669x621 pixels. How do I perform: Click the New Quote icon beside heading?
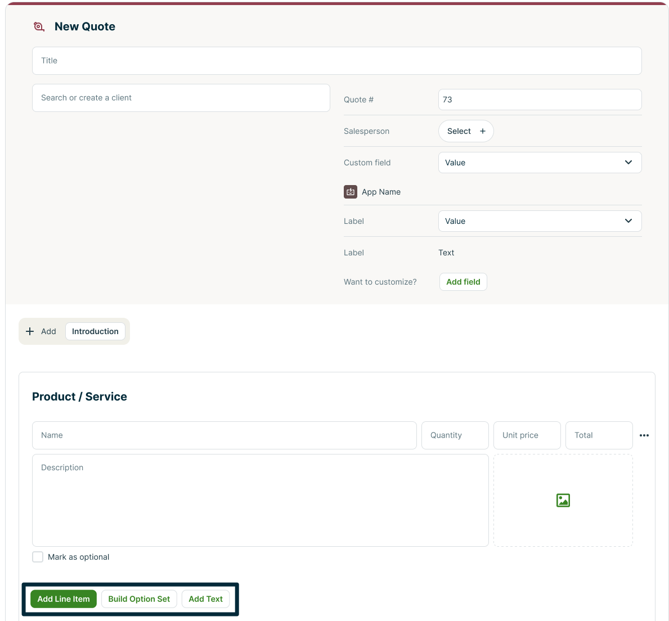click(x=39, y=26)
